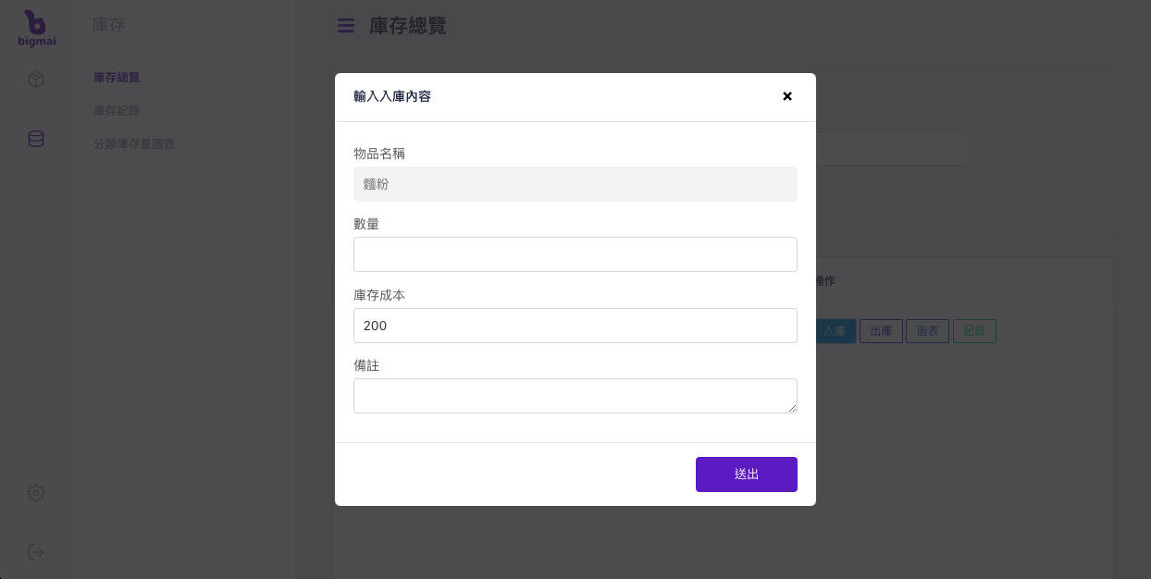
Task: Click the 入庫 action button
Action: (x=835, y=331)
